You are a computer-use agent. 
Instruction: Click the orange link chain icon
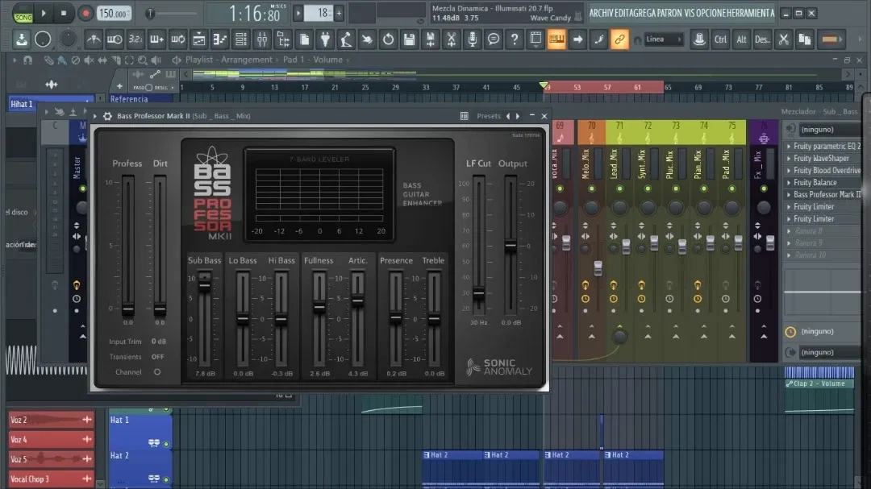[619, 39]
